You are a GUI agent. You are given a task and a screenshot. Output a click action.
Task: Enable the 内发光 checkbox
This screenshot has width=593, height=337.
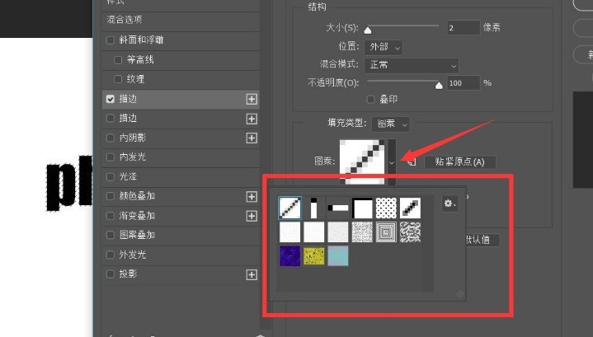tap(110, 157)
